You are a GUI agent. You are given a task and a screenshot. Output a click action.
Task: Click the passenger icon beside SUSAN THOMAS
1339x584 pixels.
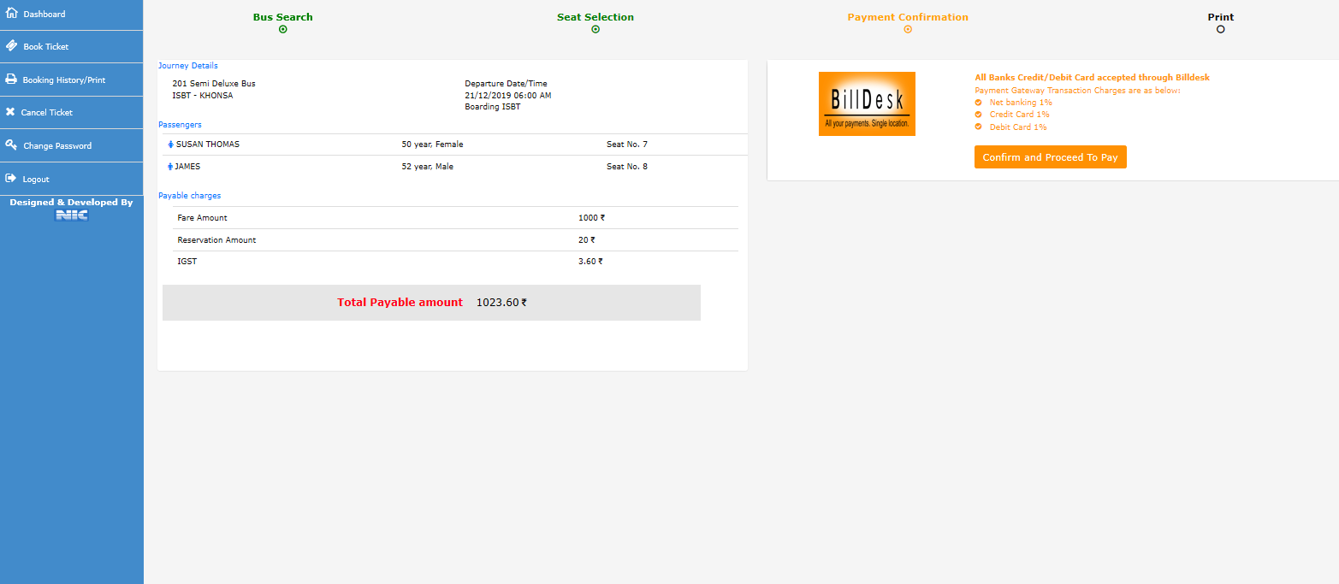tap(170, 145)
